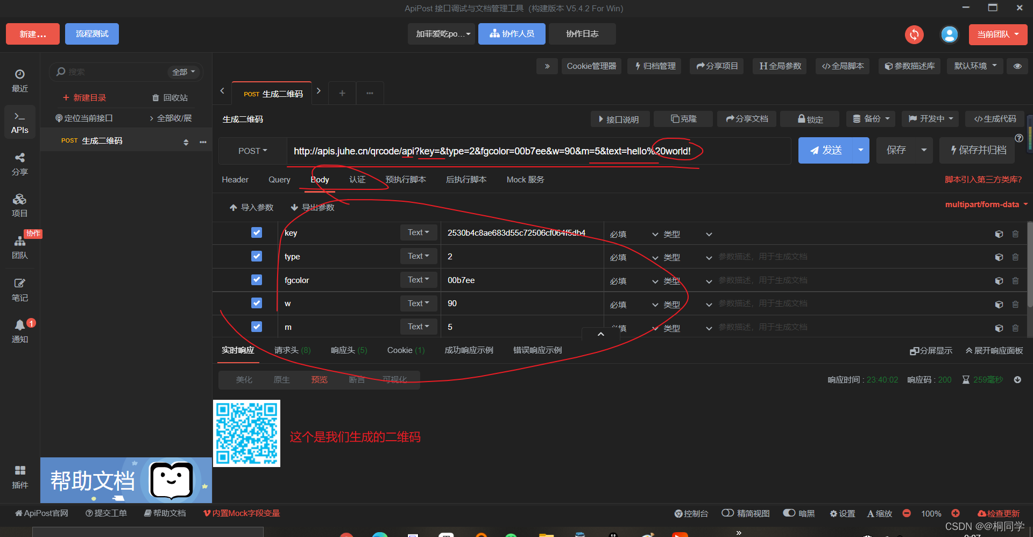The width and height of the screenshot is (1033, 537).
Task: Click the parameter table vertical scrollbar
Action: (x=1030, y=264)
